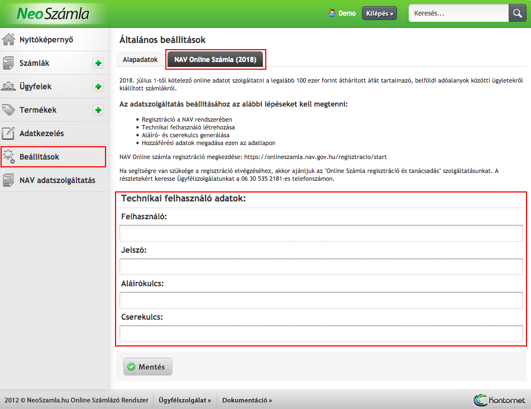Click the Számlák invoice icon
This screenshot has width=531, height=409.
8,63
